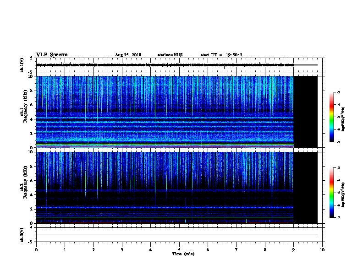
Task: Click the "-3" label on ch.1 color bar
Action: [338, 92]
